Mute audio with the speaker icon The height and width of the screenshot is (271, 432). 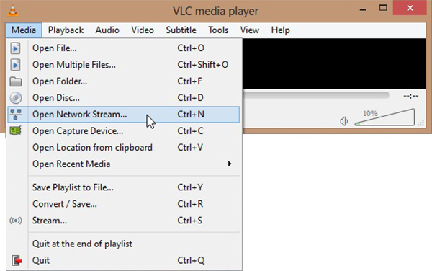(344, 121)
